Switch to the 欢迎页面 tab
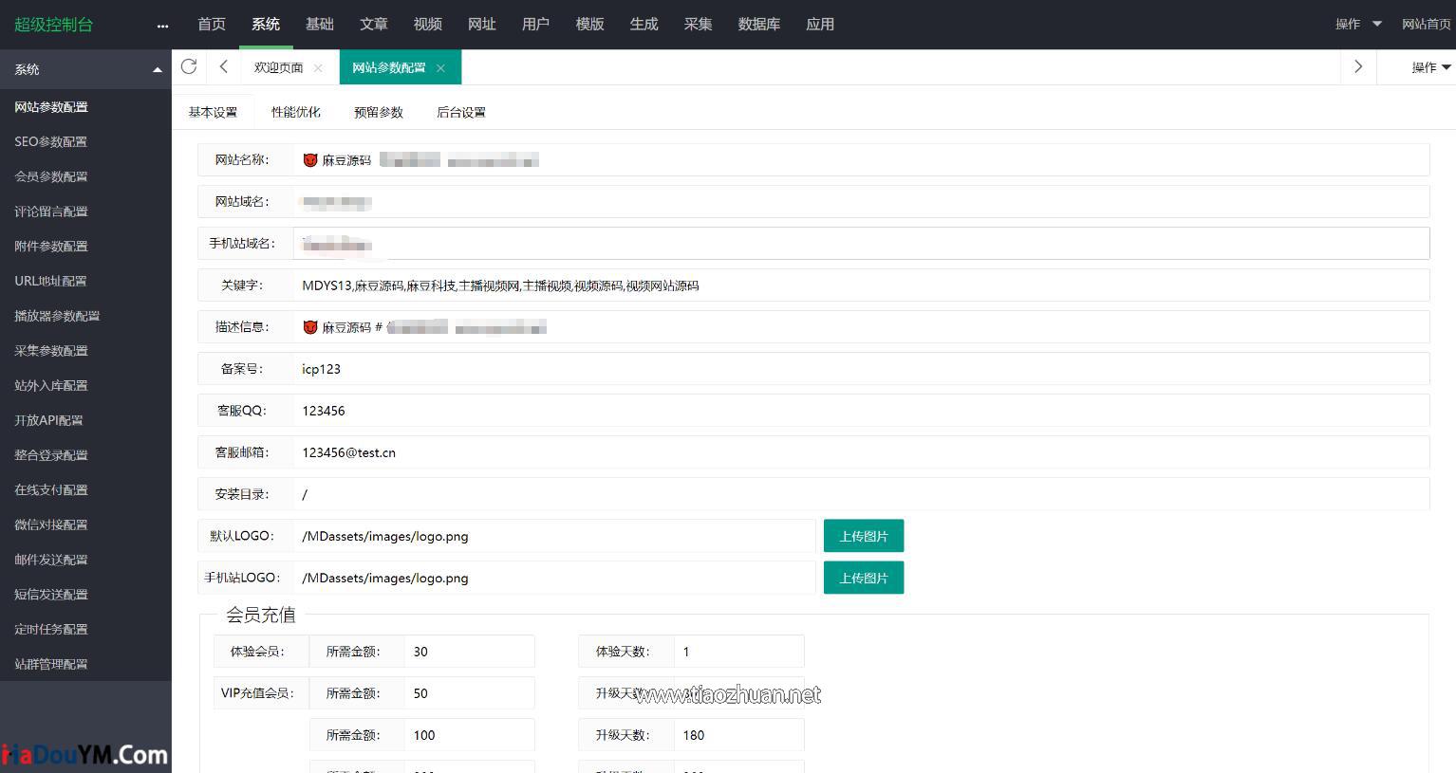 click(278, 67)
